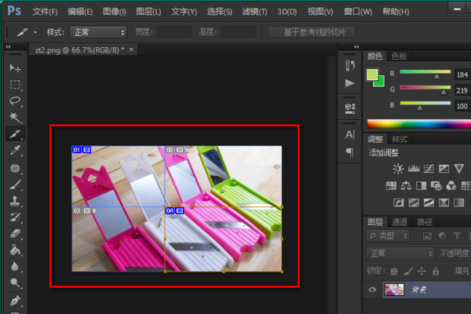The image size is (471, 314).
Task: Toggle pixel layer filter in Layers
Action: pos(427,236)
